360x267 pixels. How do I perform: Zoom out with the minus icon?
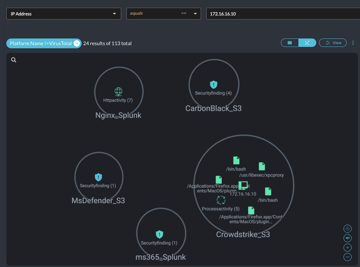tap(348, 257)
